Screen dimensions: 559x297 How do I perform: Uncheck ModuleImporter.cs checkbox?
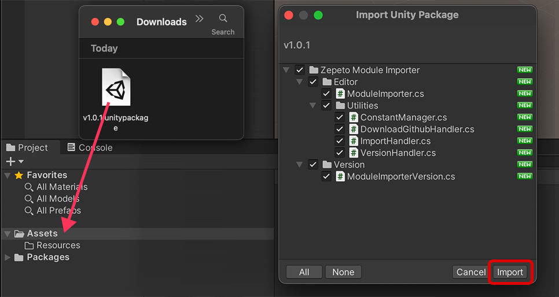coord(326,94)
